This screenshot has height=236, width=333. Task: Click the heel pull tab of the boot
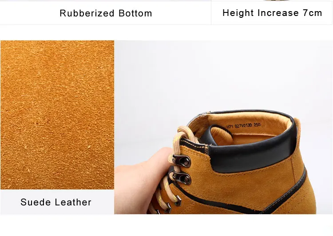(x=298, y=127)
